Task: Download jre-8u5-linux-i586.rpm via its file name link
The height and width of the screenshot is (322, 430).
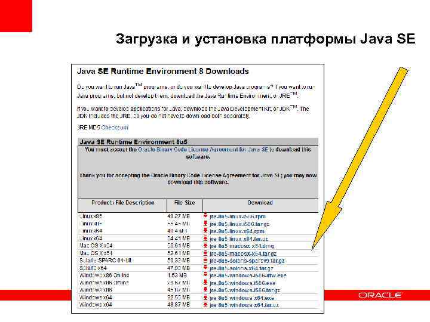Action: [238, 216]
